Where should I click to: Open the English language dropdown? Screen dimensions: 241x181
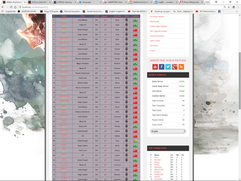click(168, 131)
